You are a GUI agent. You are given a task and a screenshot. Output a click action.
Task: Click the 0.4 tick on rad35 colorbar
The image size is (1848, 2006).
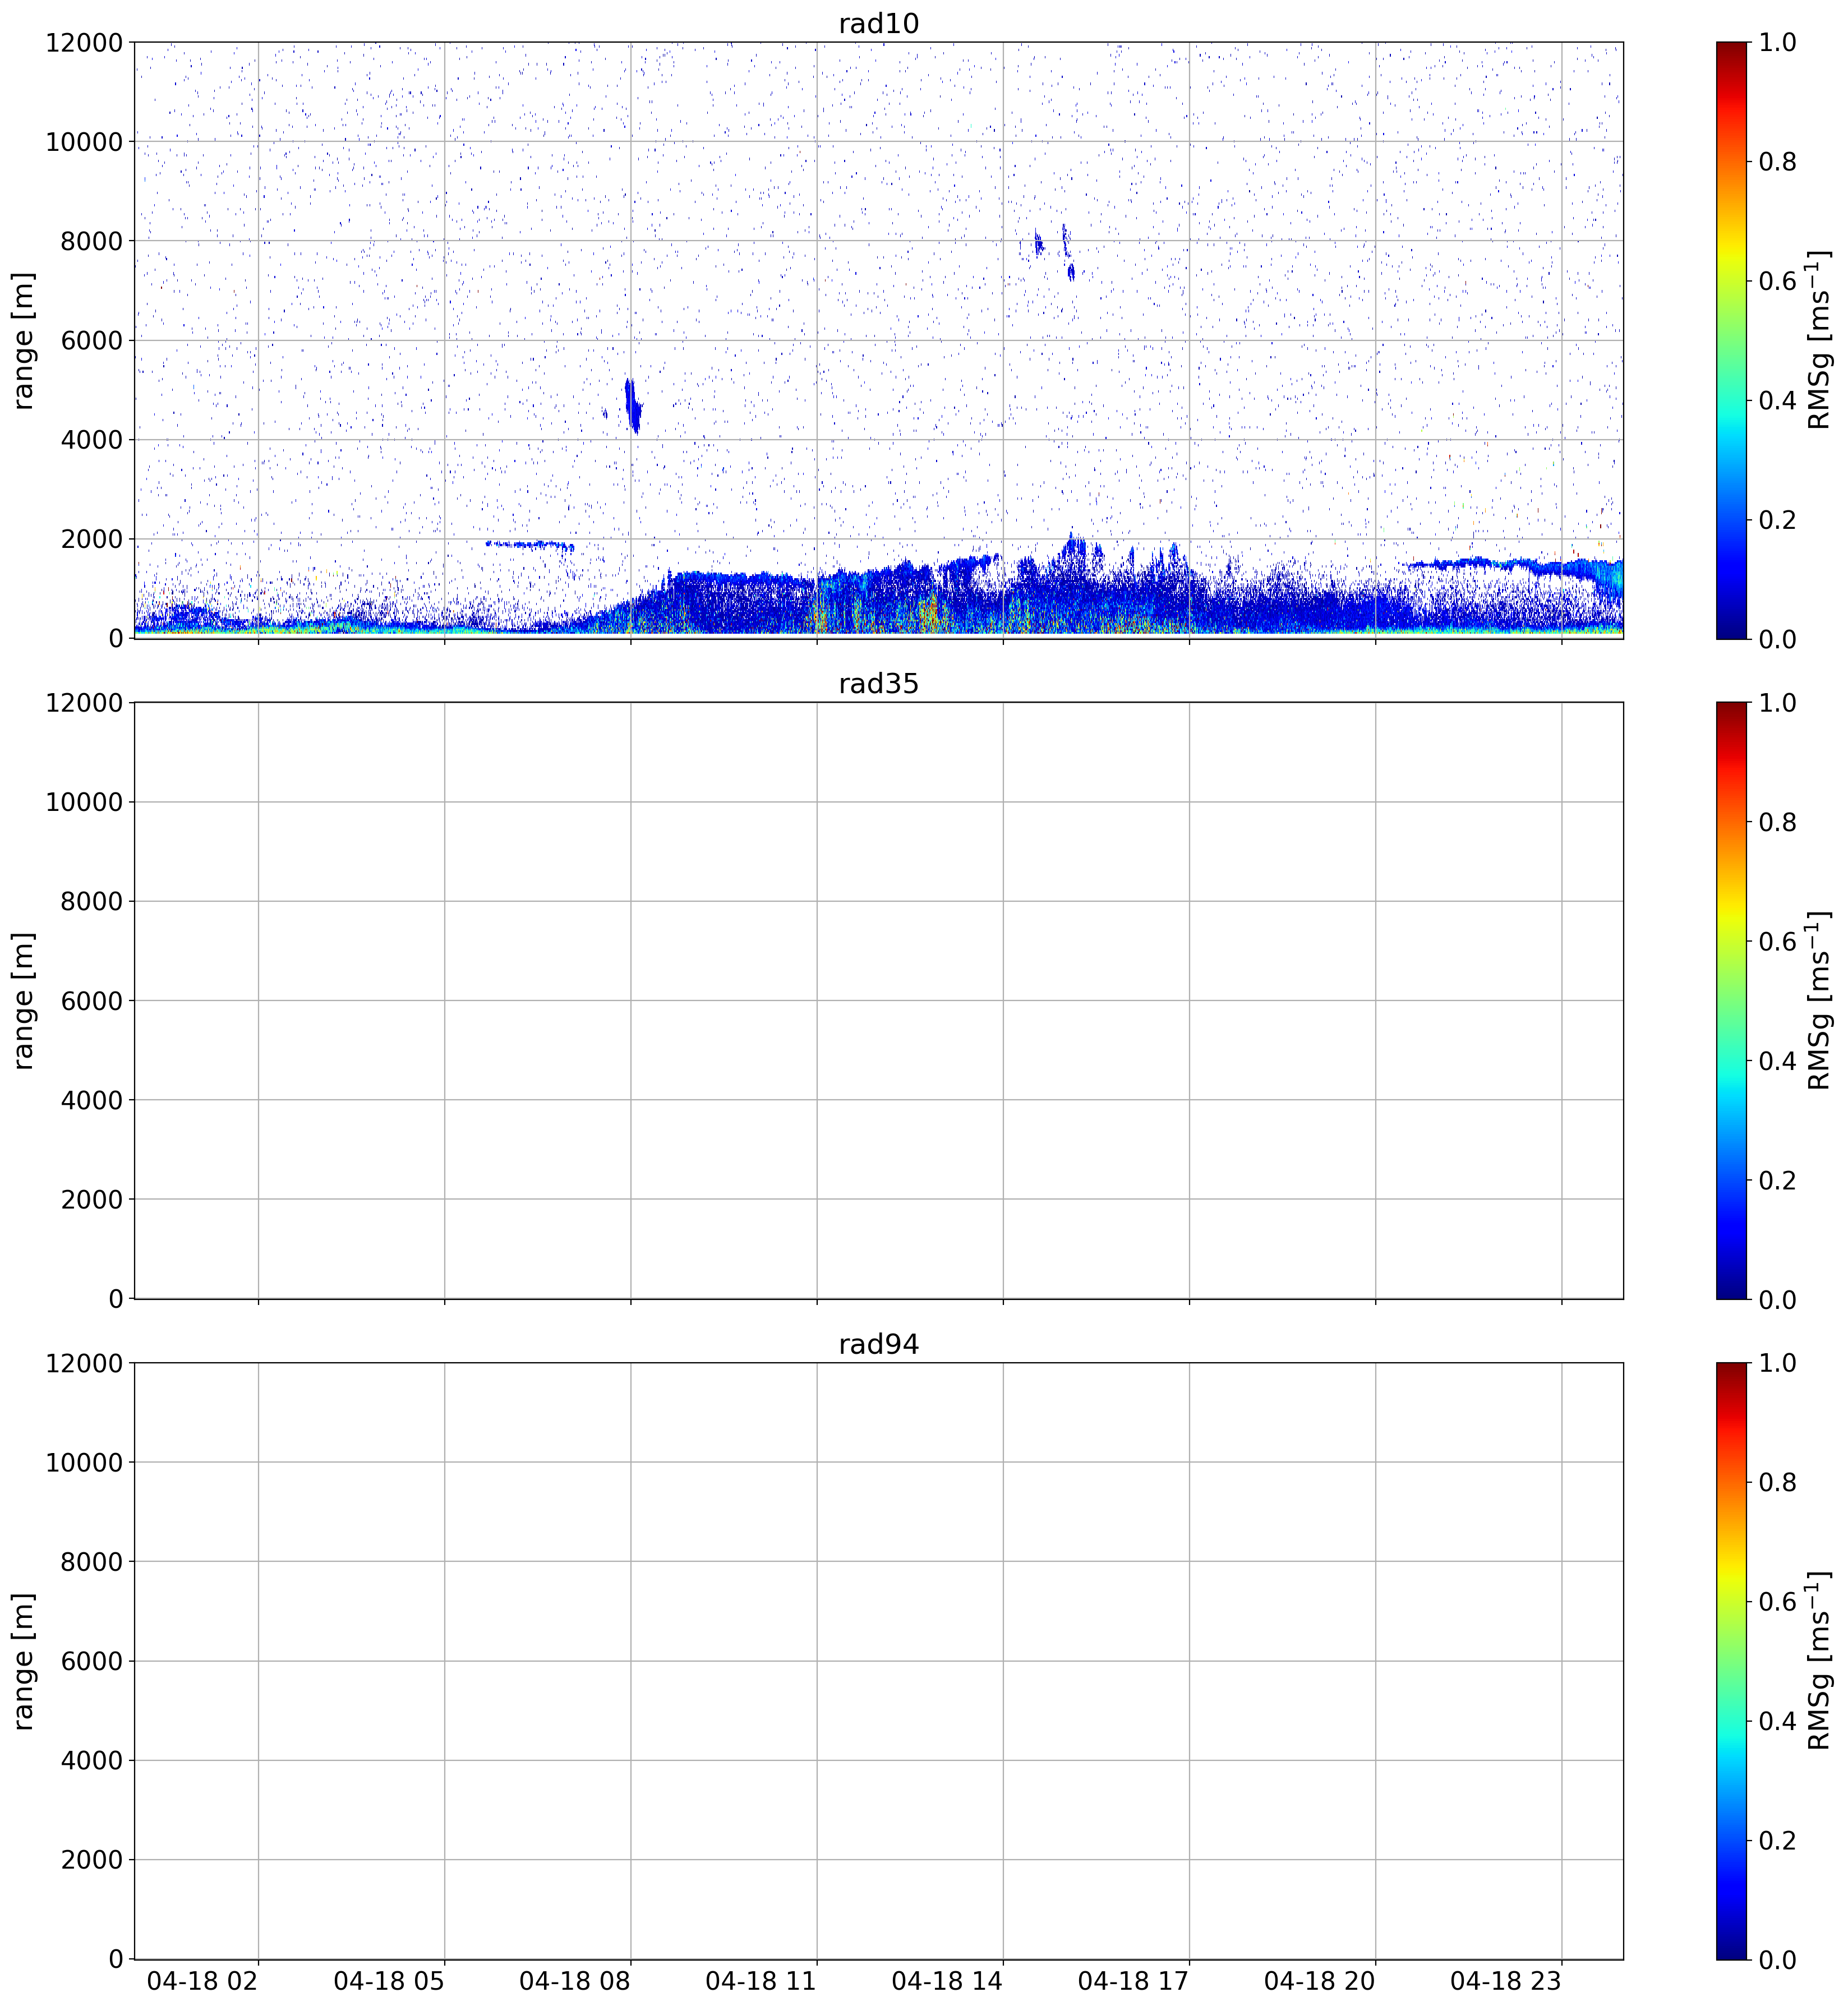pos(1777,1061)
